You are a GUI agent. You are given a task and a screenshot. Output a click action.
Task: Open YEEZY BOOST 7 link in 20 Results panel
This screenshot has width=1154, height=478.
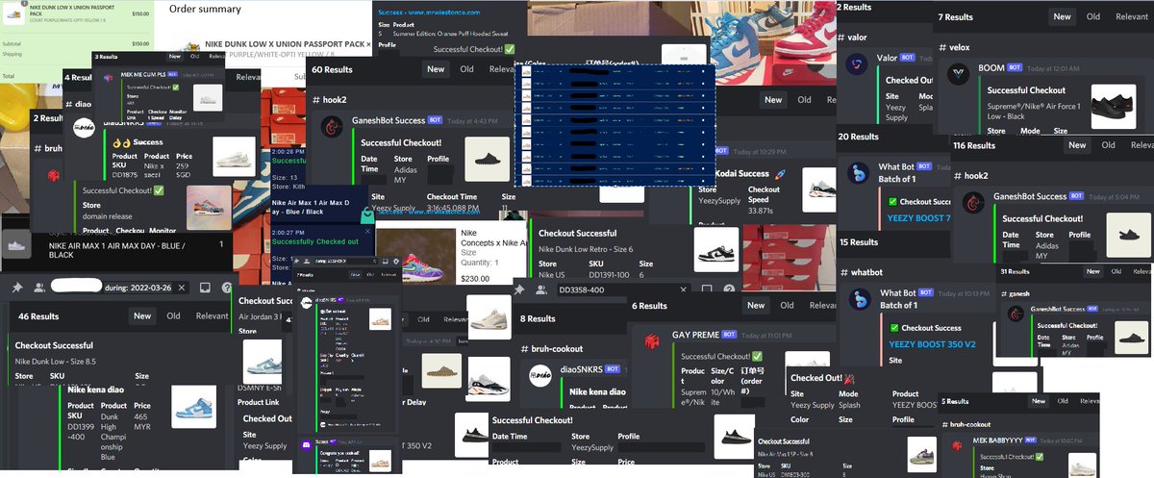919,217
